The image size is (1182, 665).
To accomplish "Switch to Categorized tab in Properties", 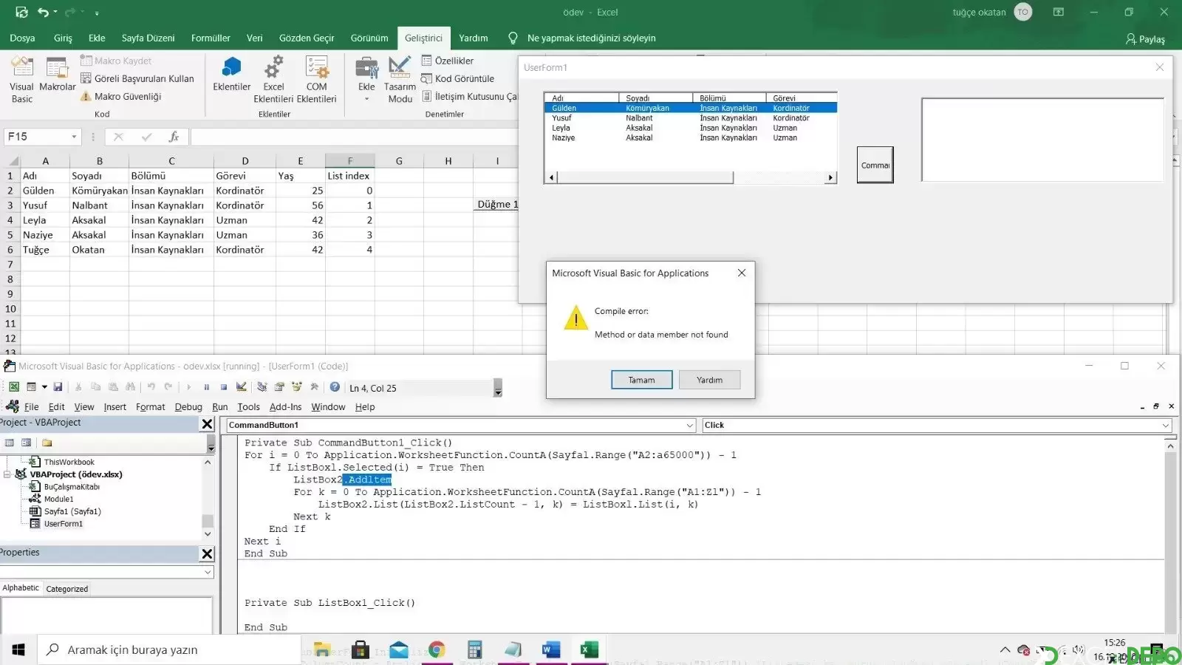I will [x=66, y=589].
